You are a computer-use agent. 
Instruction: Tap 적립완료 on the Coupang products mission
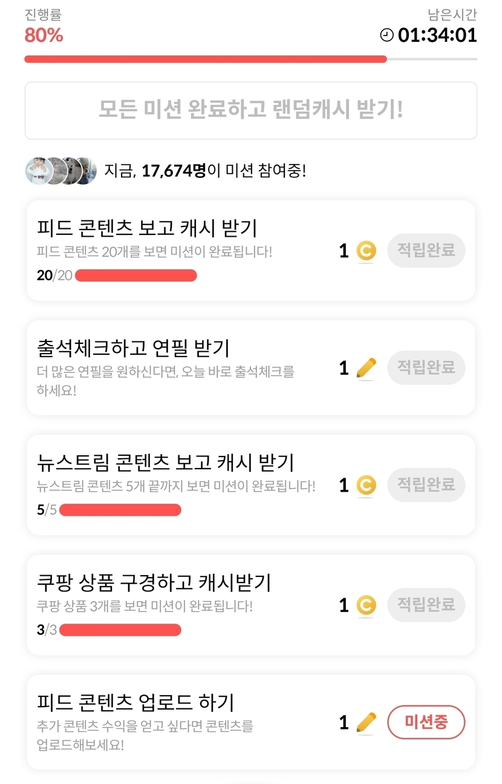pyautogui.click(x=426, y=605)
